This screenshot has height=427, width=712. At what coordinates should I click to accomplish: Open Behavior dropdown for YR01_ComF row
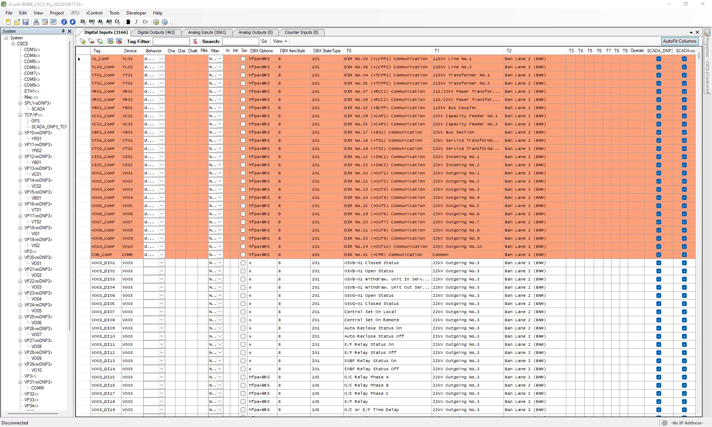click(x=161, y=91)
